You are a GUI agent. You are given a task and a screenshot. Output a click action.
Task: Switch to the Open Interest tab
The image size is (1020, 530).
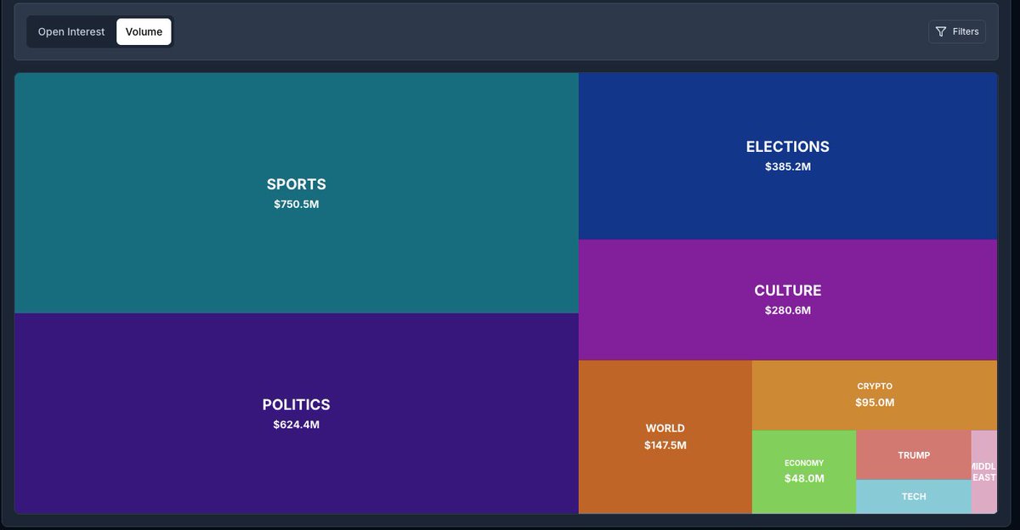pyautogui.click(x=71, y=32)
